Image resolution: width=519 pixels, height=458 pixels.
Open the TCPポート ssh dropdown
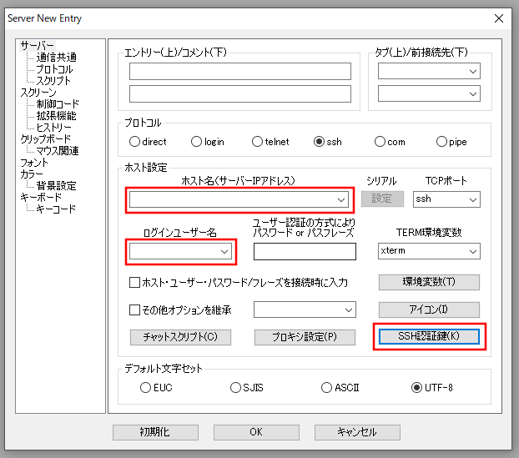coord(473,199)
